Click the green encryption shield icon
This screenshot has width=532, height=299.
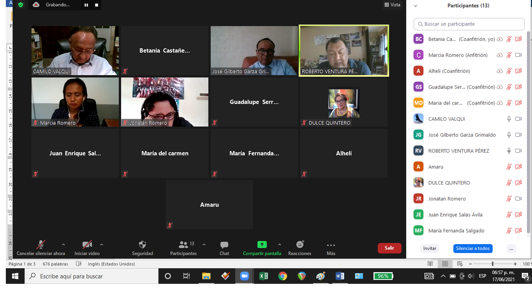point(21,5)
